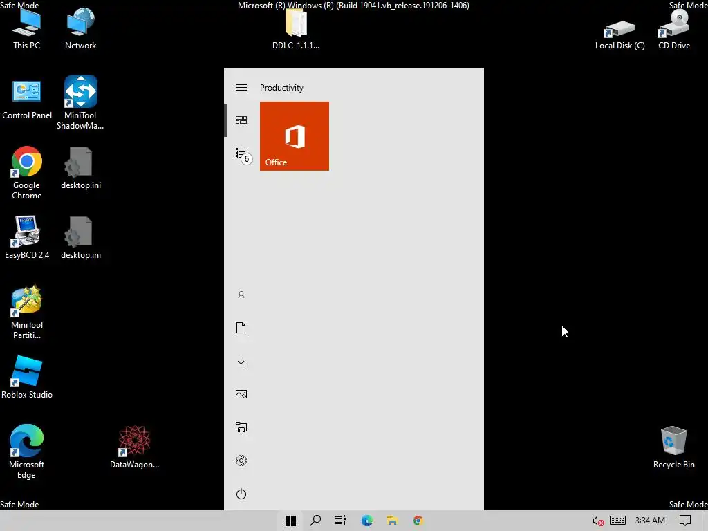Click the muted volume tray icon

coord(598,521)
